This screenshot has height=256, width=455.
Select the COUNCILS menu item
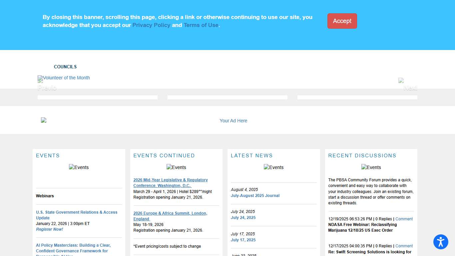click(x=65, y=67)
